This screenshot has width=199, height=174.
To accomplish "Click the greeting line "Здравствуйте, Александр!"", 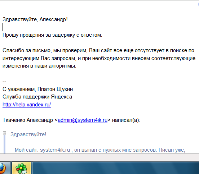I will 35,19.
